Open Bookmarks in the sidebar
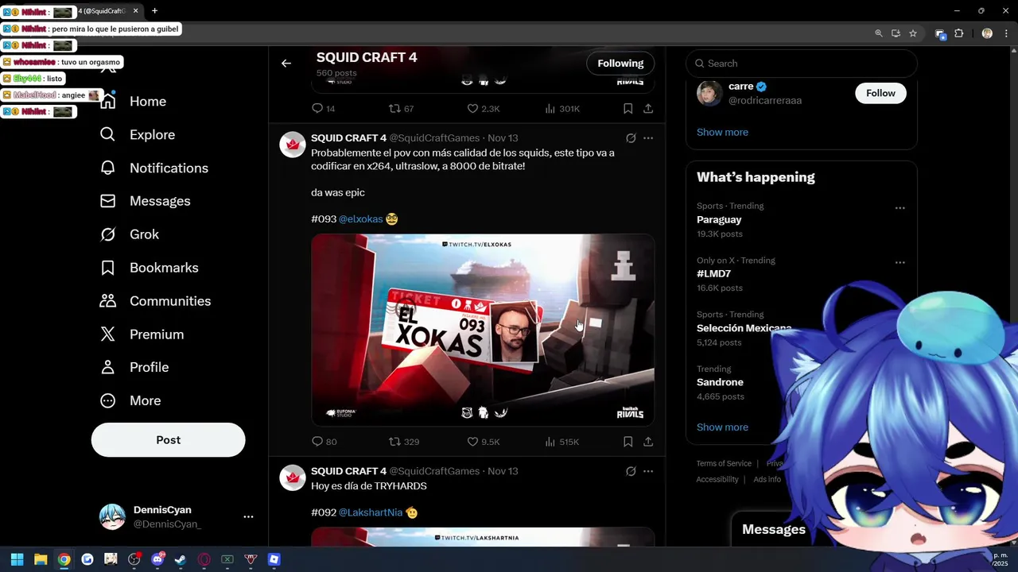This screenshot has height=572, width=1018. point(149,268)
